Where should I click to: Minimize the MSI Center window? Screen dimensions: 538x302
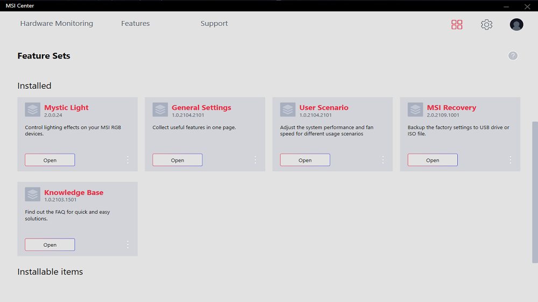point(506,6)
